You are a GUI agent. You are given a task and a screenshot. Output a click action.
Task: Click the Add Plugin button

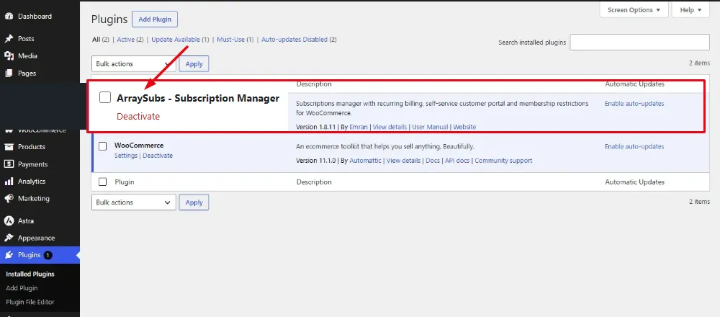click(x=155, y=19)
